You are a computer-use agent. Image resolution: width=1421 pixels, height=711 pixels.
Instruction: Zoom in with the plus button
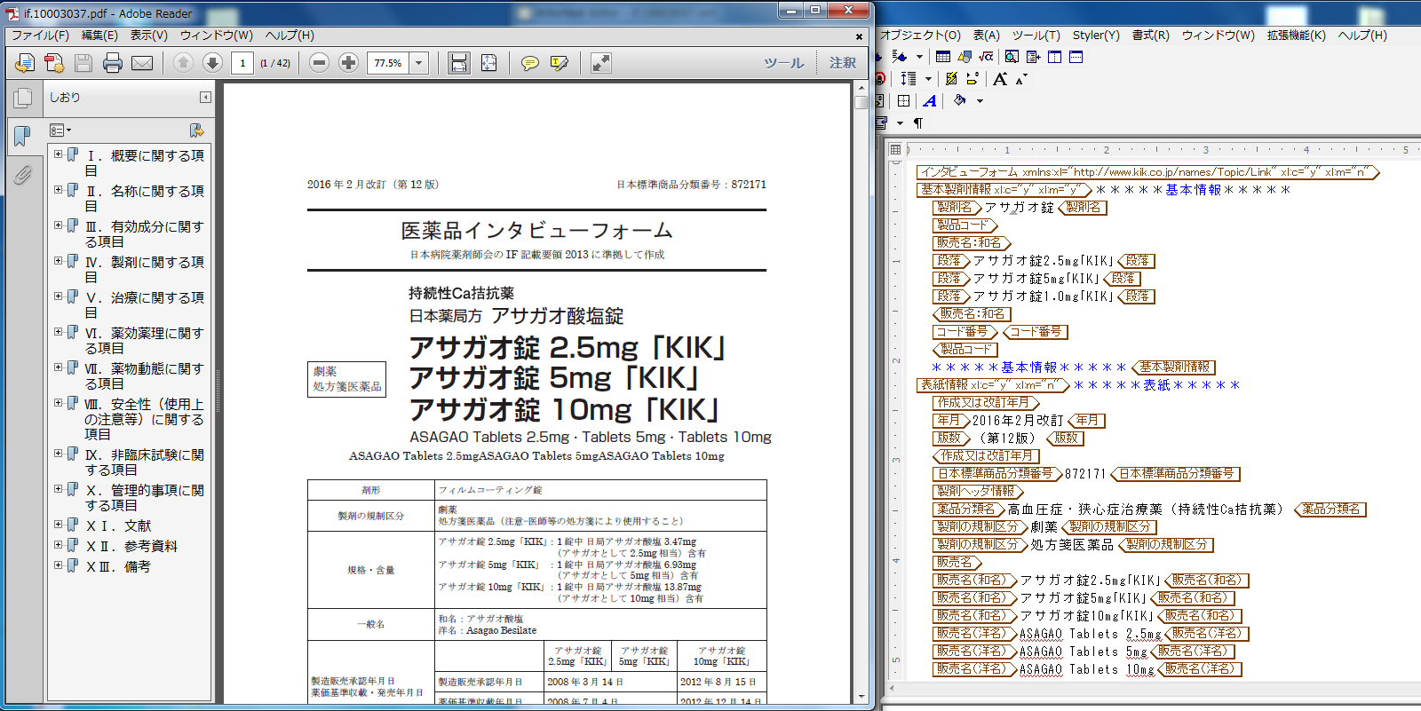(349, 63)
